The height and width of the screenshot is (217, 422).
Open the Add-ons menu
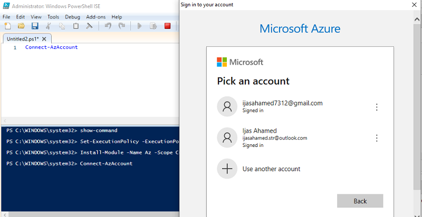[x=96, y=17]
